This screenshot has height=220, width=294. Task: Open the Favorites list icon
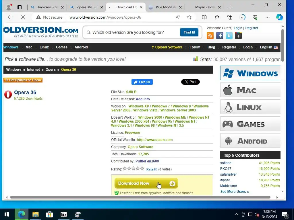pyautogui.click(x=217, y=17)
